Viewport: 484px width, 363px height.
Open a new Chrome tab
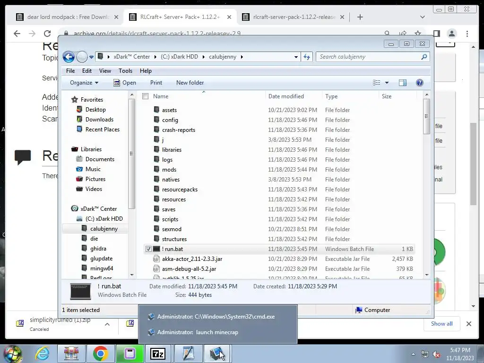pyautogui.click(x=360, y=17)
